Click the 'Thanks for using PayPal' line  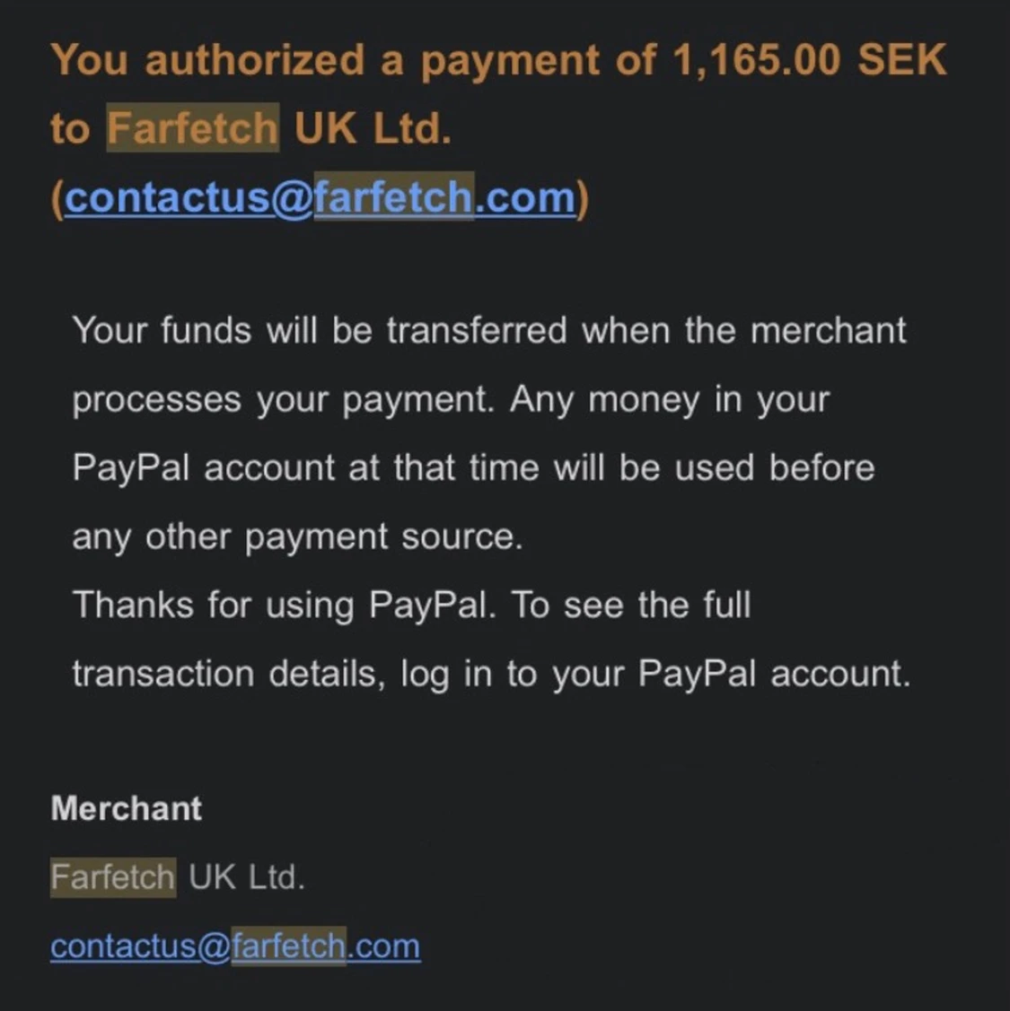[x=412, y=605]
